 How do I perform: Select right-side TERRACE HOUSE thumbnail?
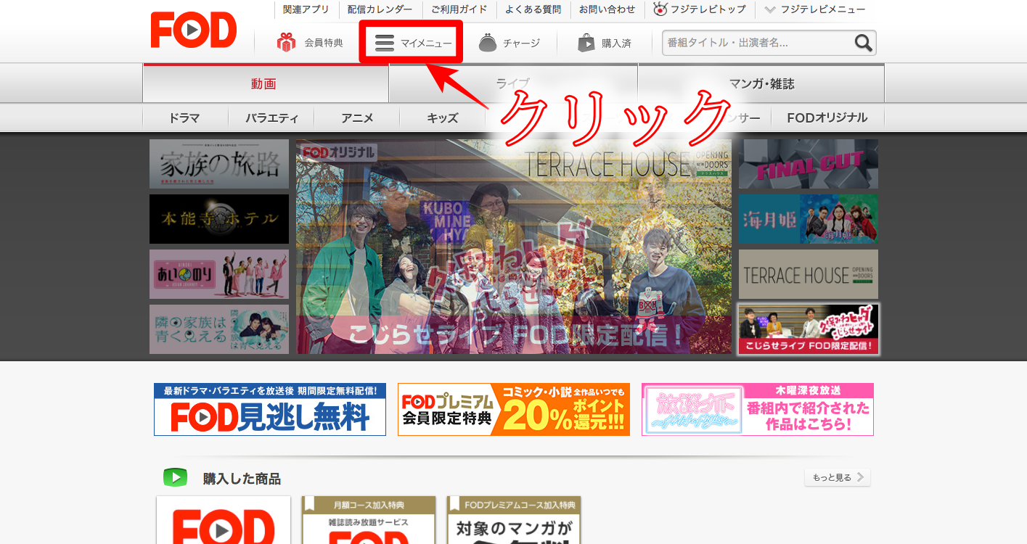pos(809,274)
